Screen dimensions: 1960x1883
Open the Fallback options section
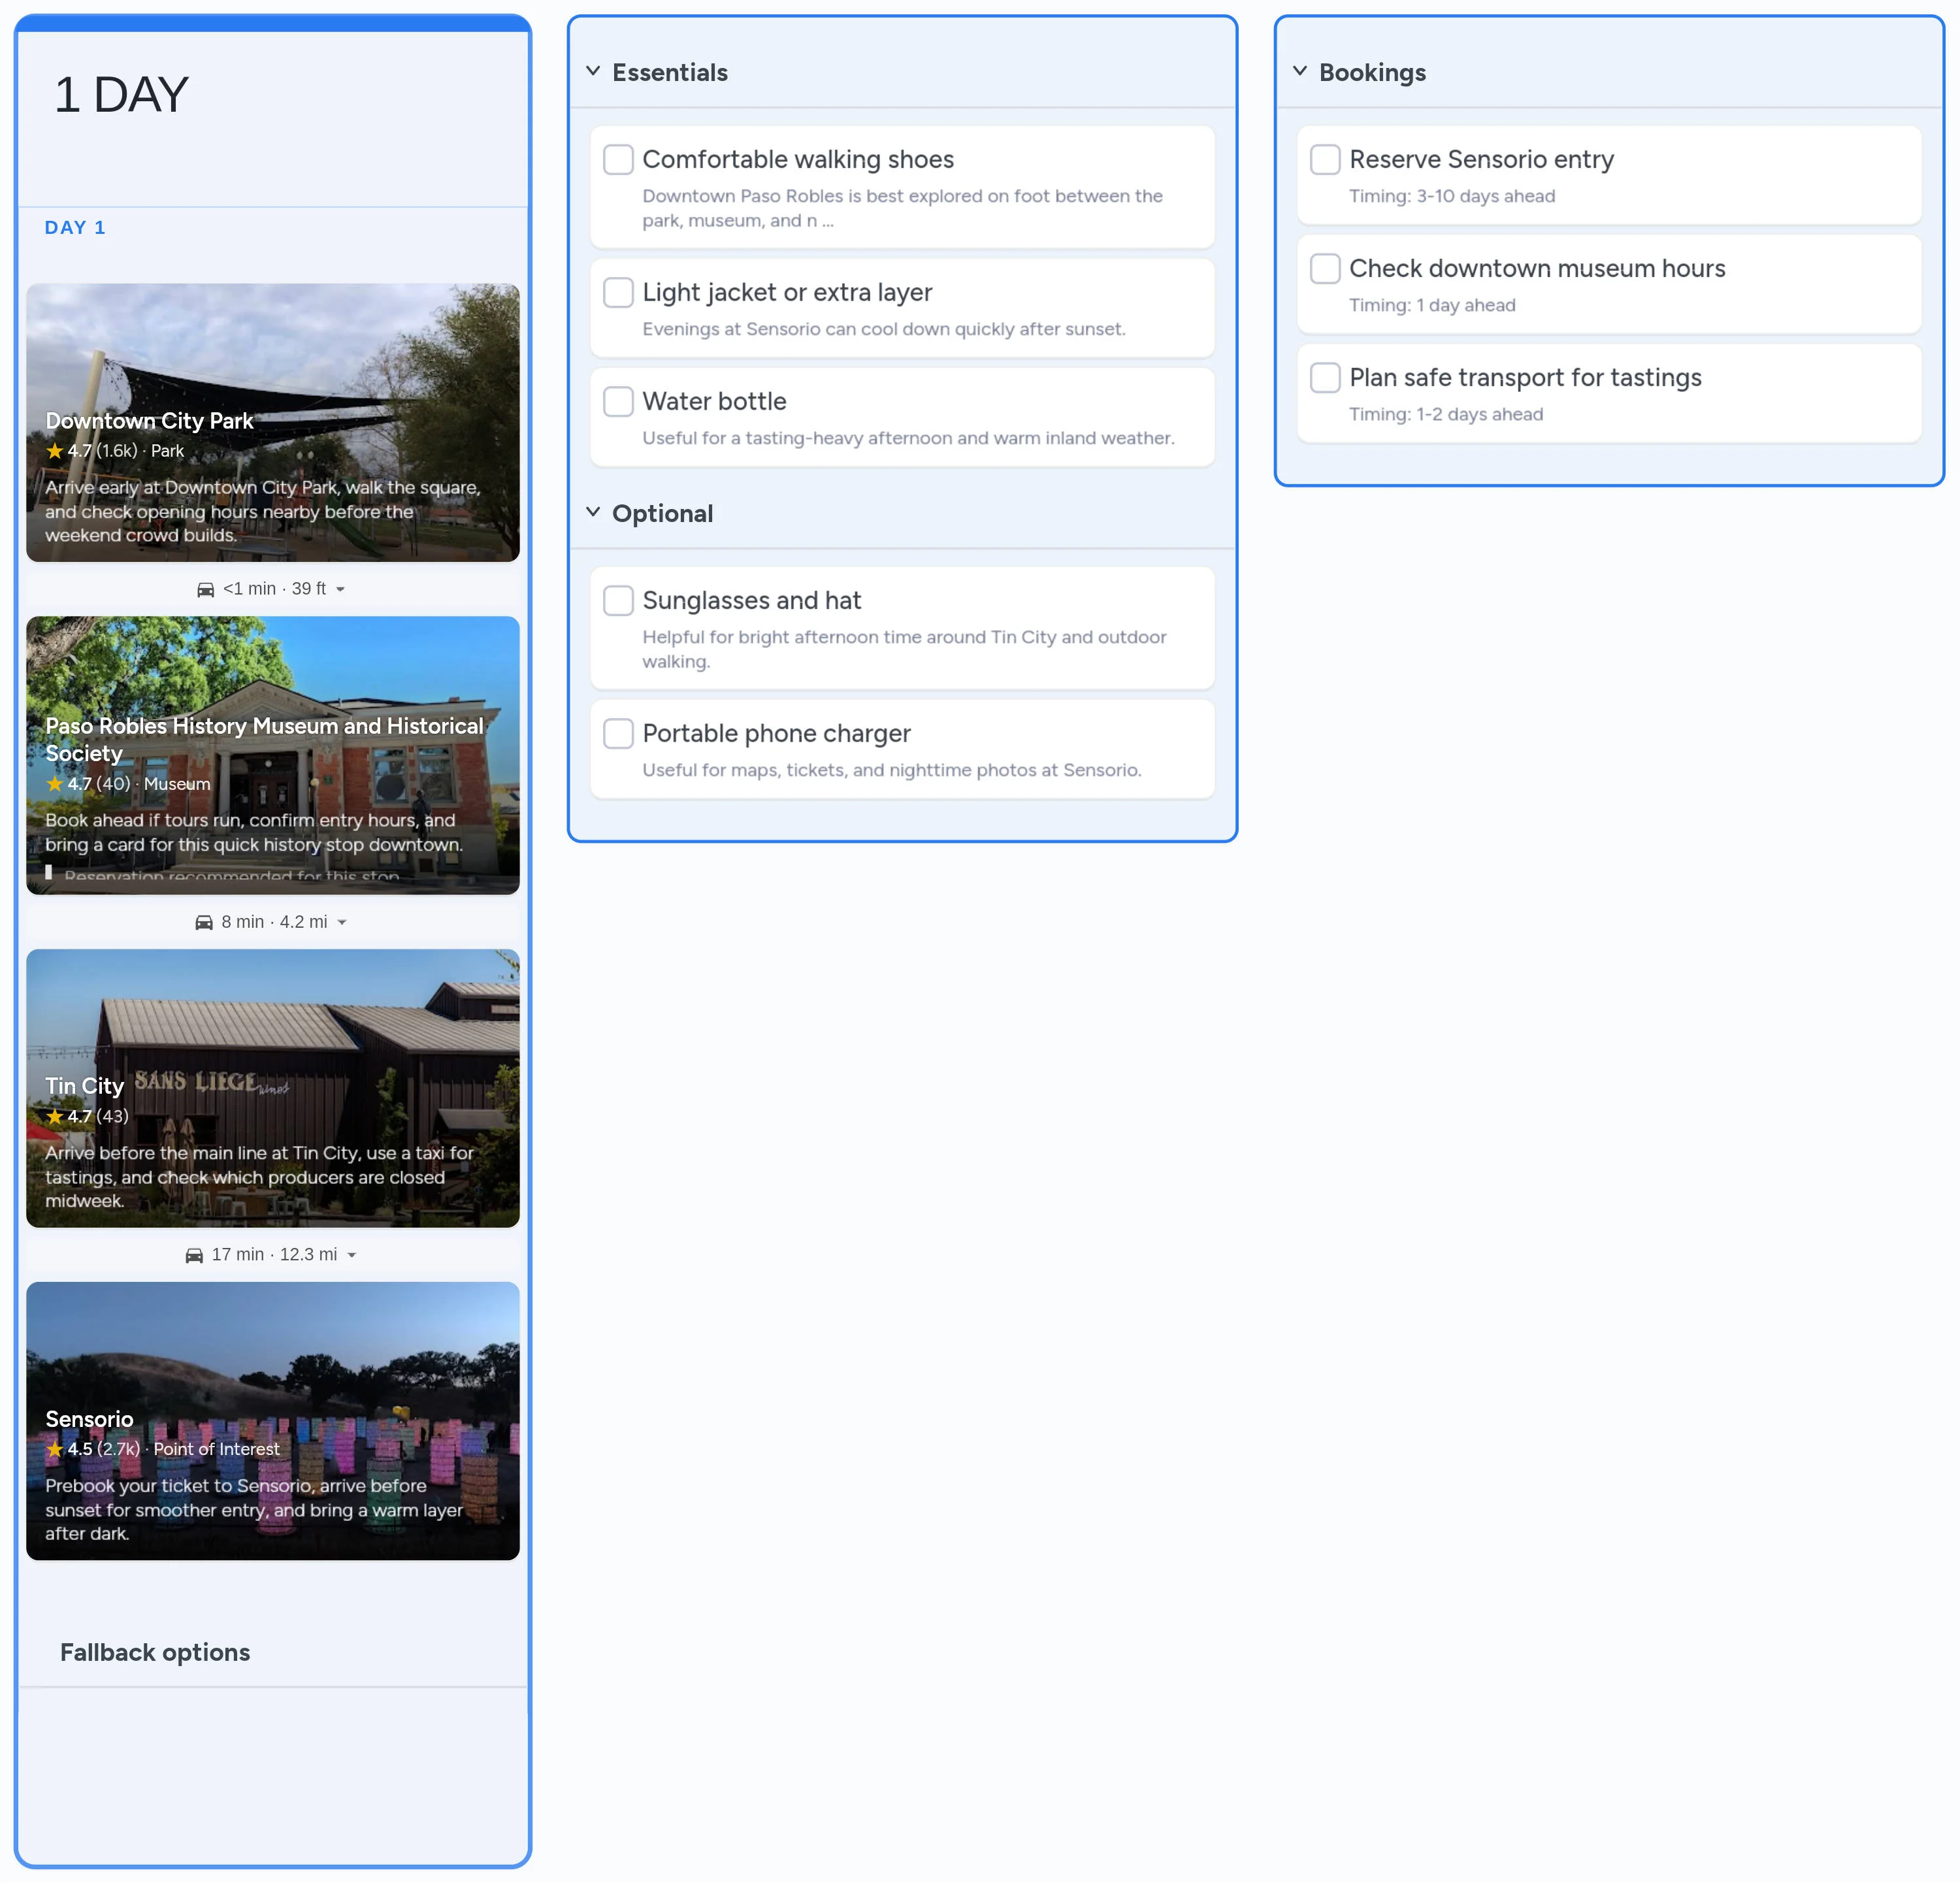[x=155, y=1652]
